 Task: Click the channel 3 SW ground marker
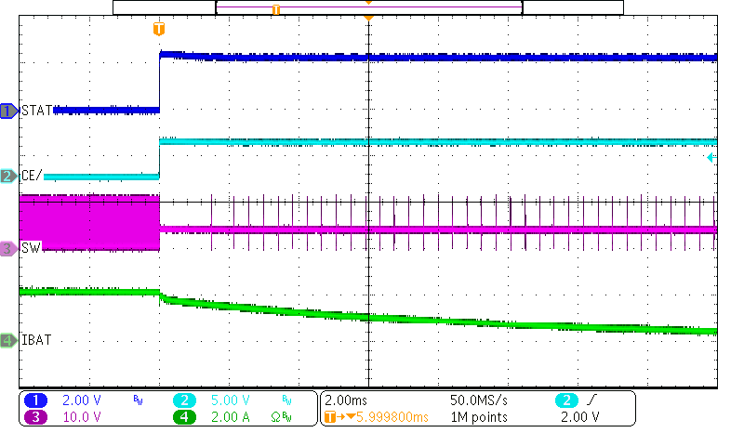coord(8,249)
